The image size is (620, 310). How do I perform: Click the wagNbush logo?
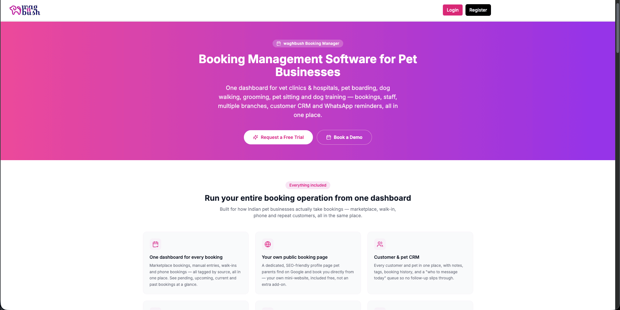[x=25, y=10]
